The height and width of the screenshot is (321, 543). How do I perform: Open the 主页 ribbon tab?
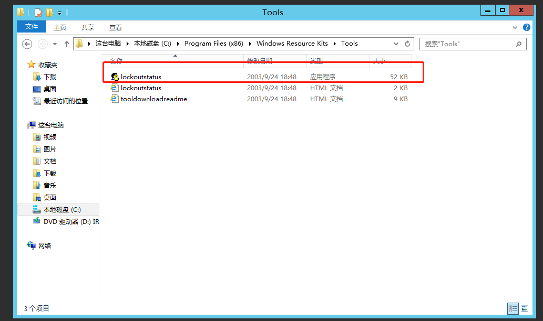click(x=60, y=27)
